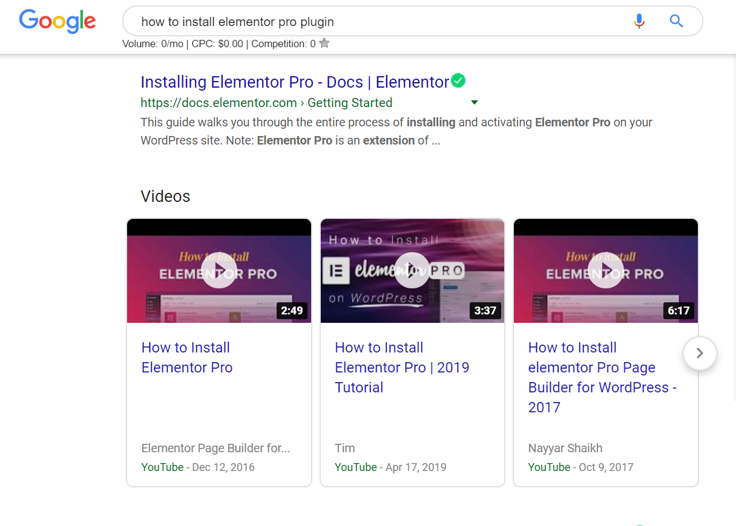Image resolution: width=736 pixels, height=526 pixels.
Task: Expand the docs.elementor.com result dropdown arrow
Action: point(475,103)
